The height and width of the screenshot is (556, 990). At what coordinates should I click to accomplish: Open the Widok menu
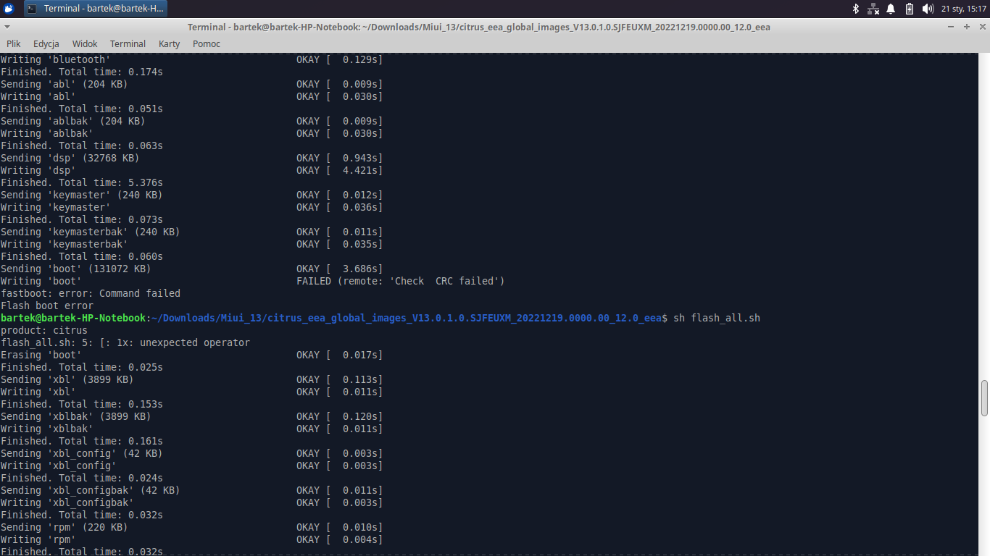[84, 44]
